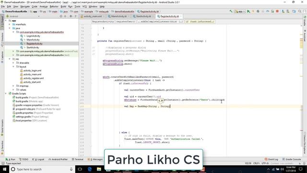Open Project Structure icon in toolbar
This screenshot has width=307, height=173.
point(294,12)
